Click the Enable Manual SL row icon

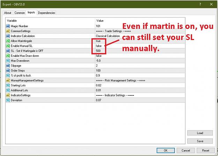pos(8,46)
